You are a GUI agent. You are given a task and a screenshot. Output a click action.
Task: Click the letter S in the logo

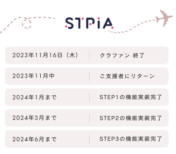[70, 23]
